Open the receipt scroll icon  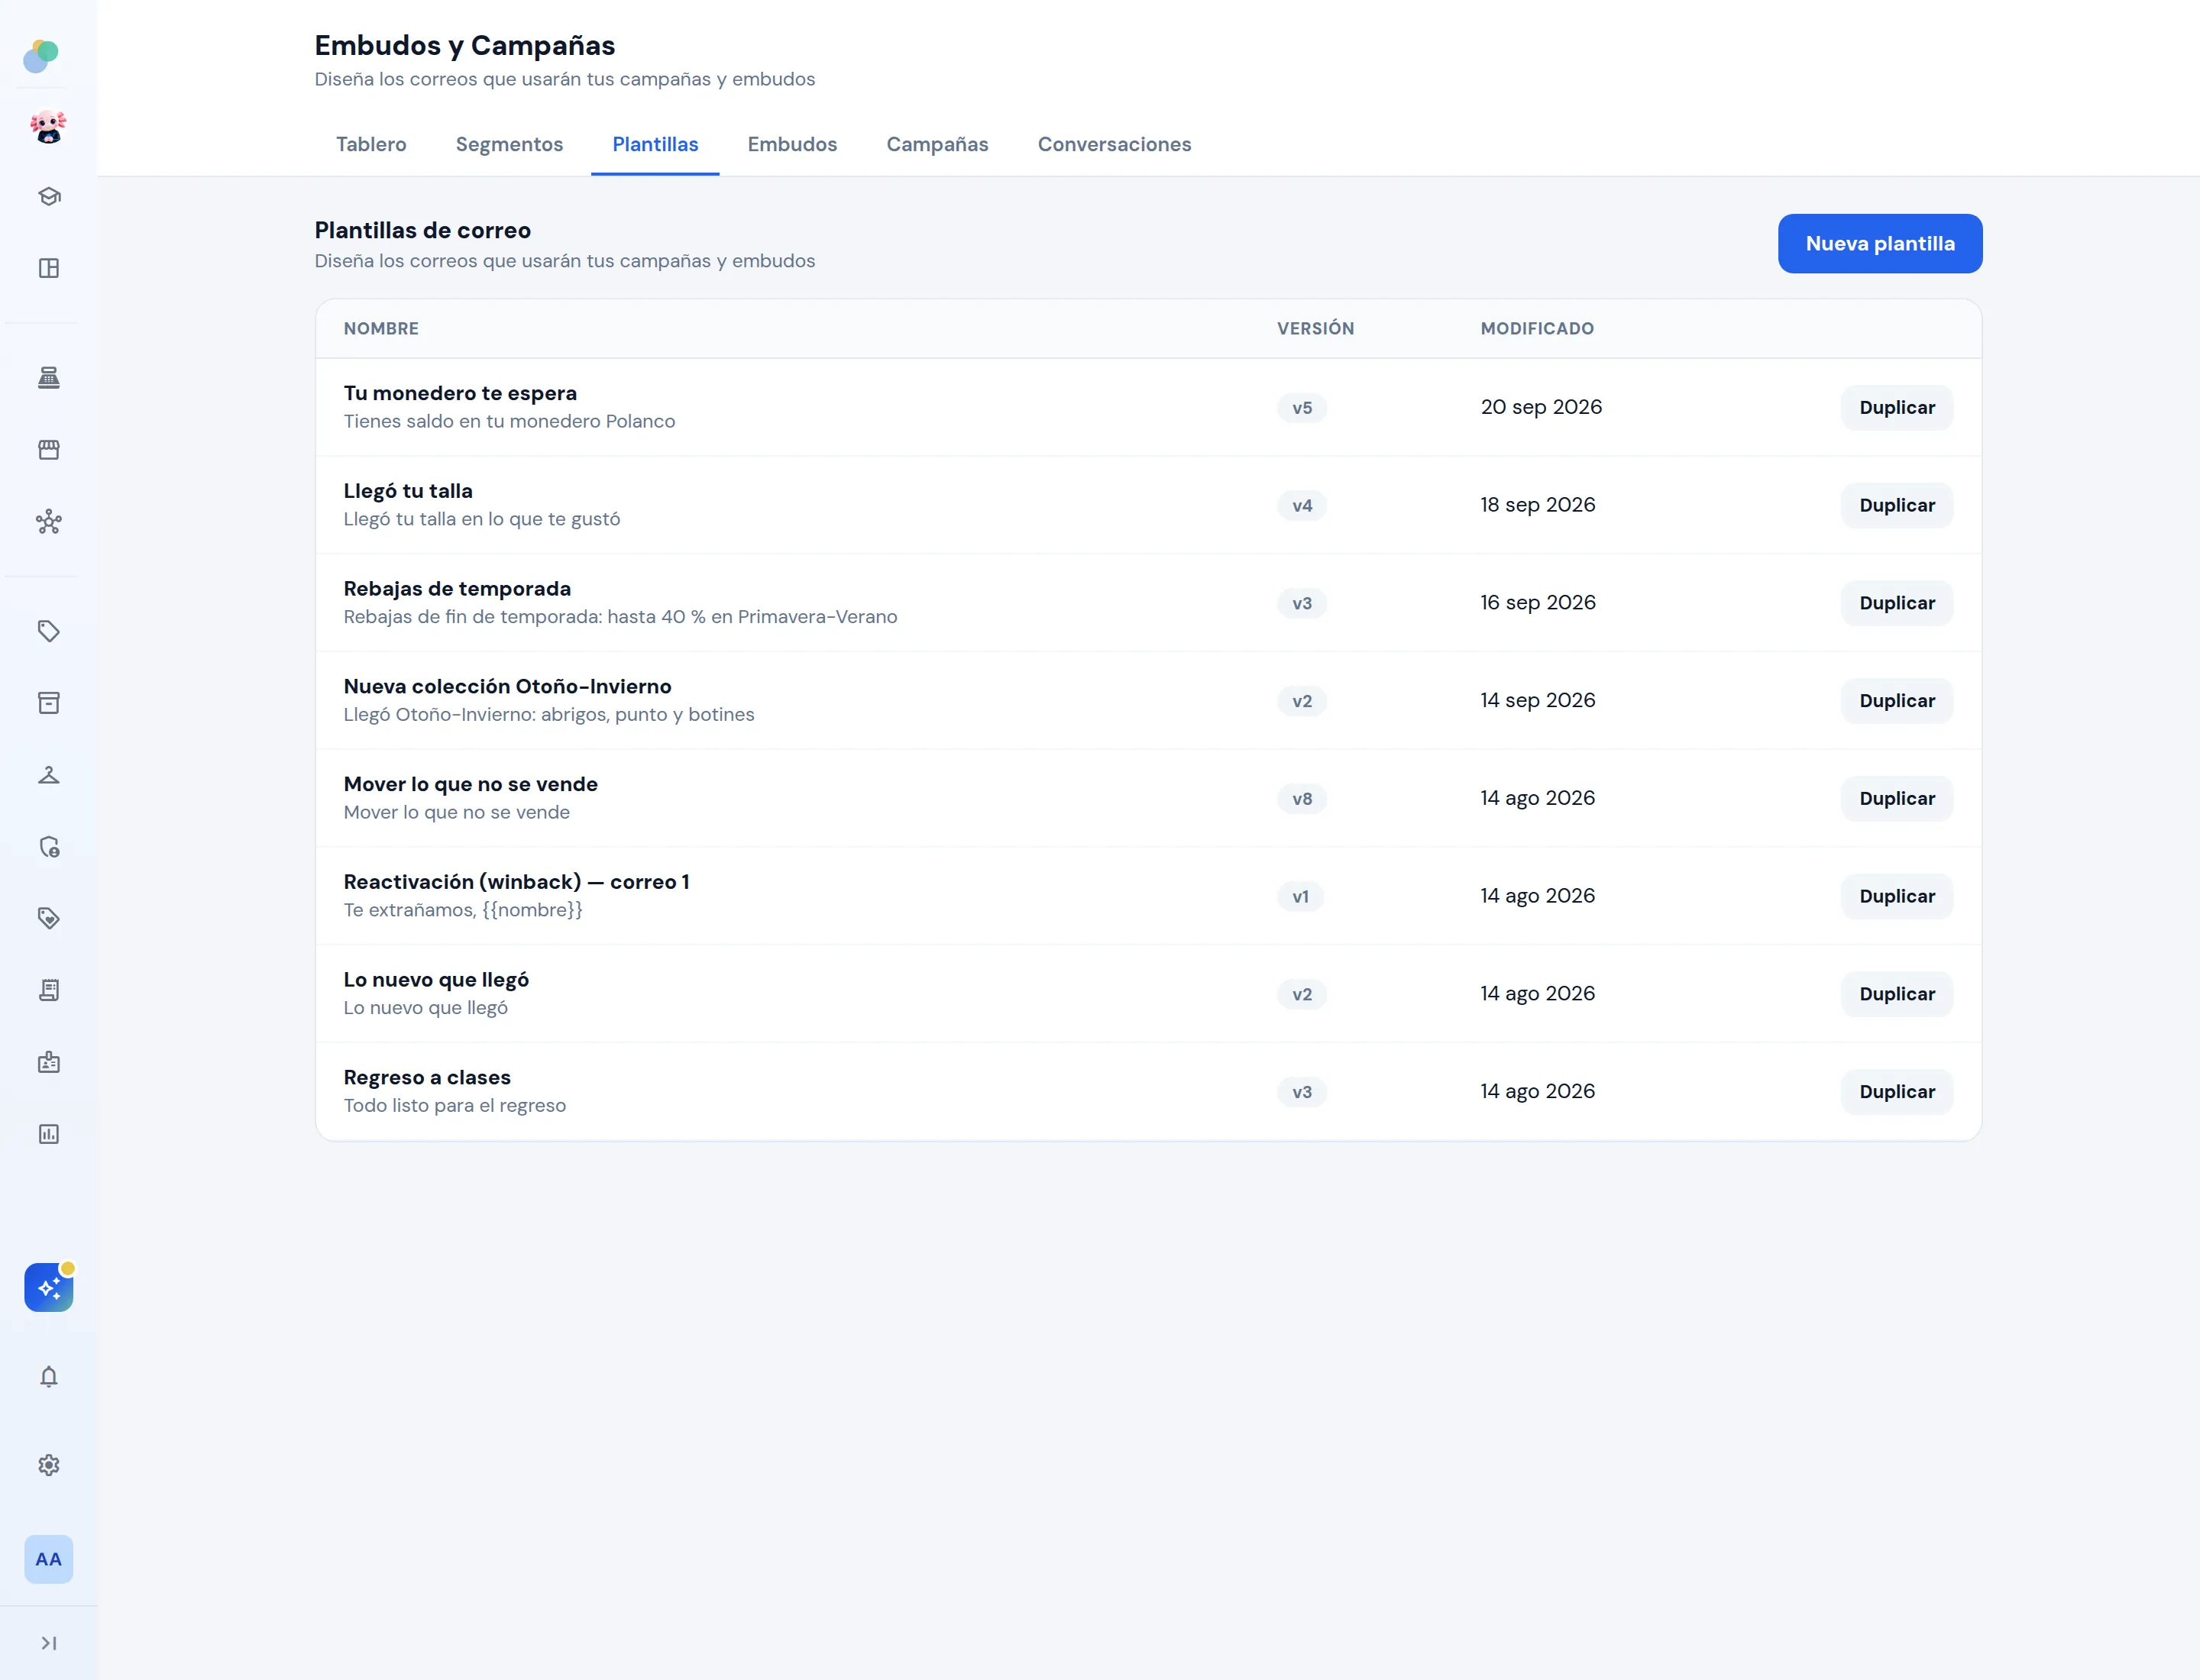49,990
